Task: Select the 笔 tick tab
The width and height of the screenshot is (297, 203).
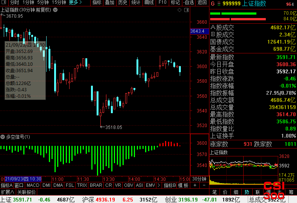Action: [214, 192]
